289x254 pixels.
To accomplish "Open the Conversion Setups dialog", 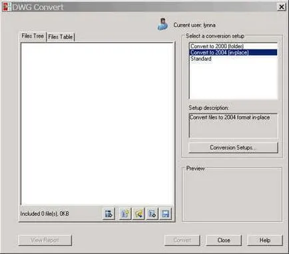I will click(x=233, y=147).
